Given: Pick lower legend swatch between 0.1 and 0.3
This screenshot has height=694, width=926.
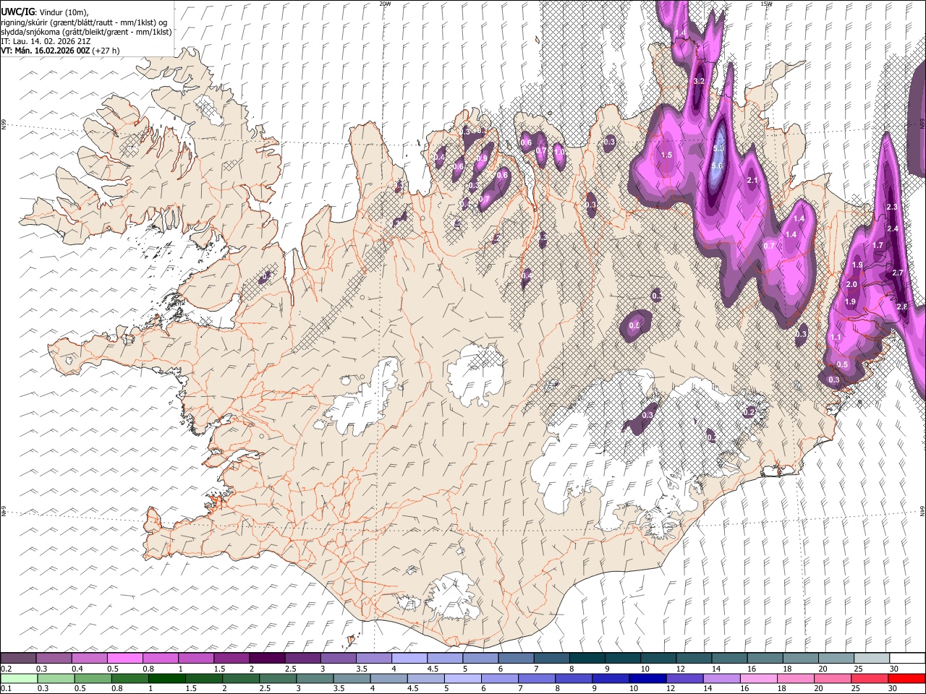Looking at the screenshot, I should 18,678.
